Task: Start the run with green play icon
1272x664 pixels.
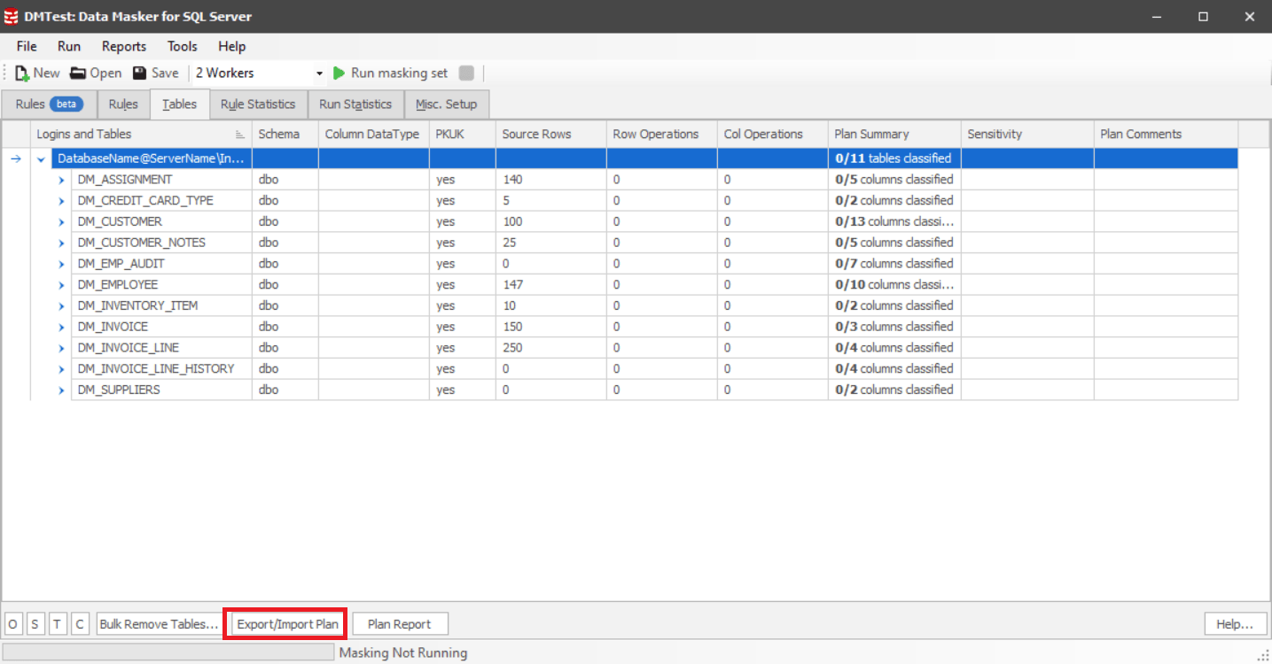Action: [x=339, y=73]
